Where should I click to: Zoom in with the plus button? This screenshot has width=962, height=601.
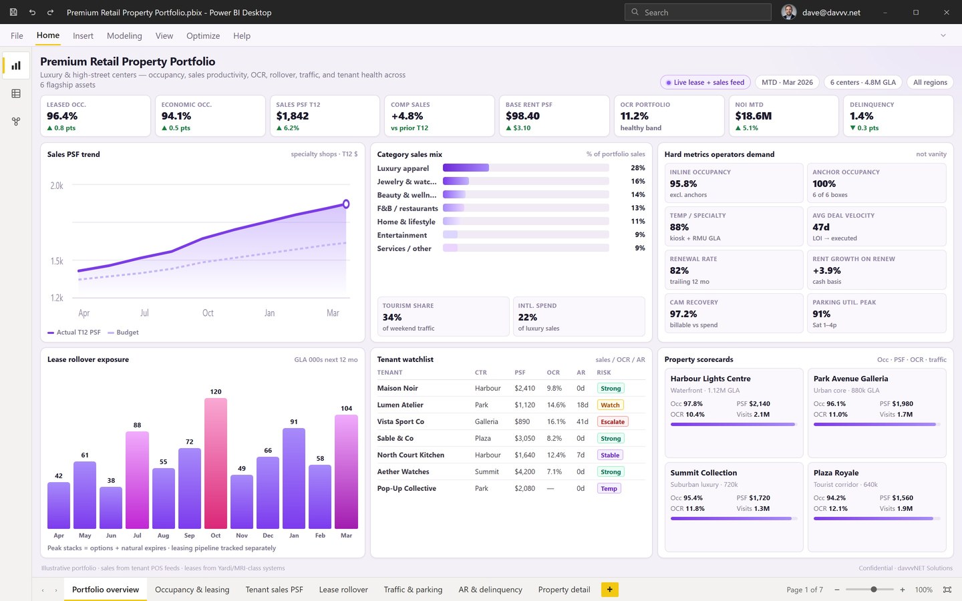(x=903, y=590)
